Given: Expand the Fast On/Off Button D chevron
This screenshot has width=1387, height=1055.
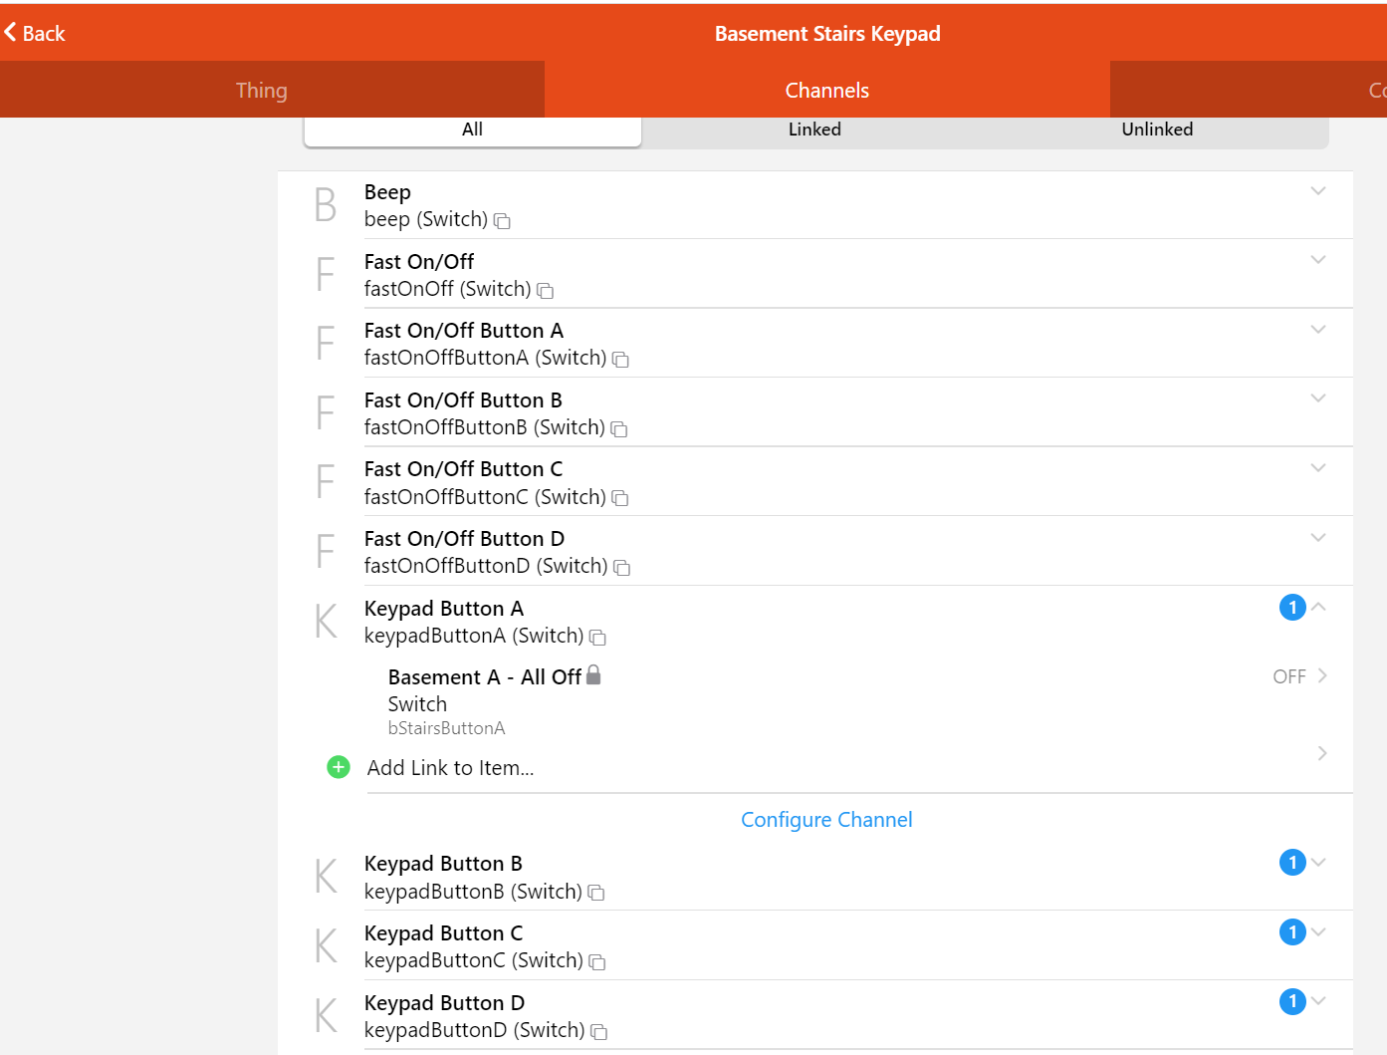Looking at the screenshot, I should click(1318, 537).
